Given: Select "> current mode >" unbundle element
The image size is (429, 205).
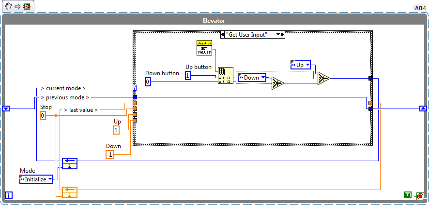Looking at the screenshot, I should tap(63, 88).
